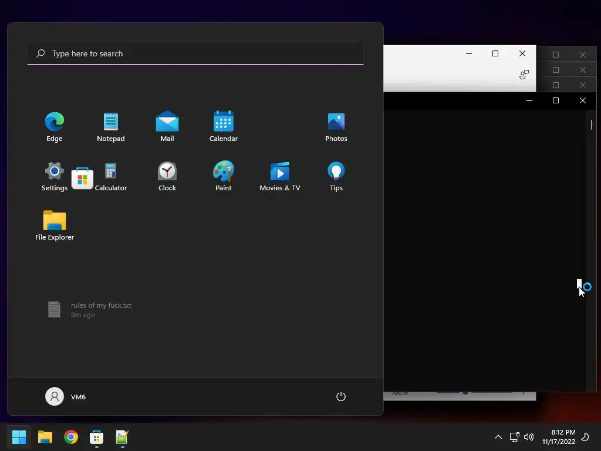The width and height of the screenshot is (601, 451).
Task: Open the notification center moon icon
Action: (x=585, y=437)
